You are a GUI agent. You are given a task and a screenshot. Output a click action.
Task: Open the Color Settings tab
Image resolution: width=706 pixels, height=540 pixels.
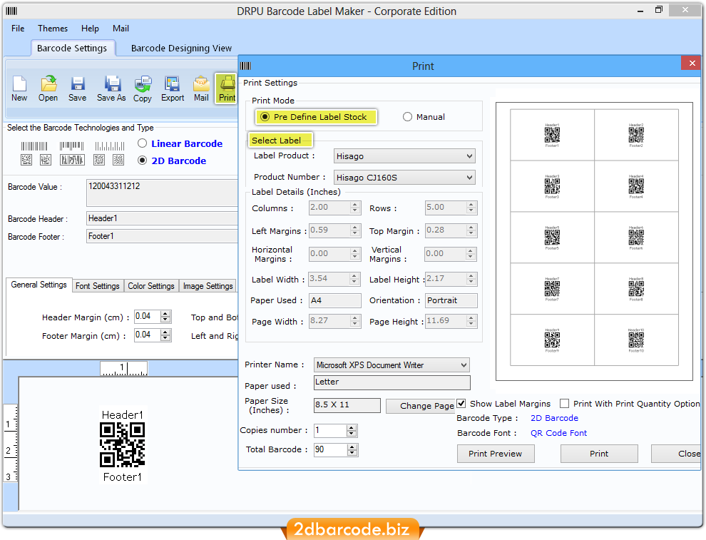pyautogui.click(x=151, y=286)
